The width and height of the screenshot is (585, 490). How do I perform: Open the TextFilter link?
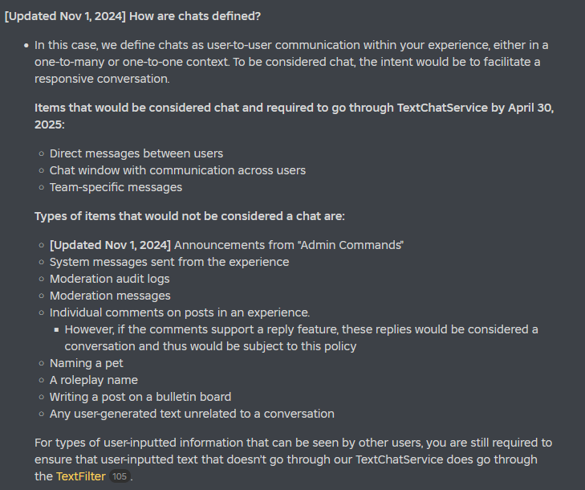pos(81,476)
